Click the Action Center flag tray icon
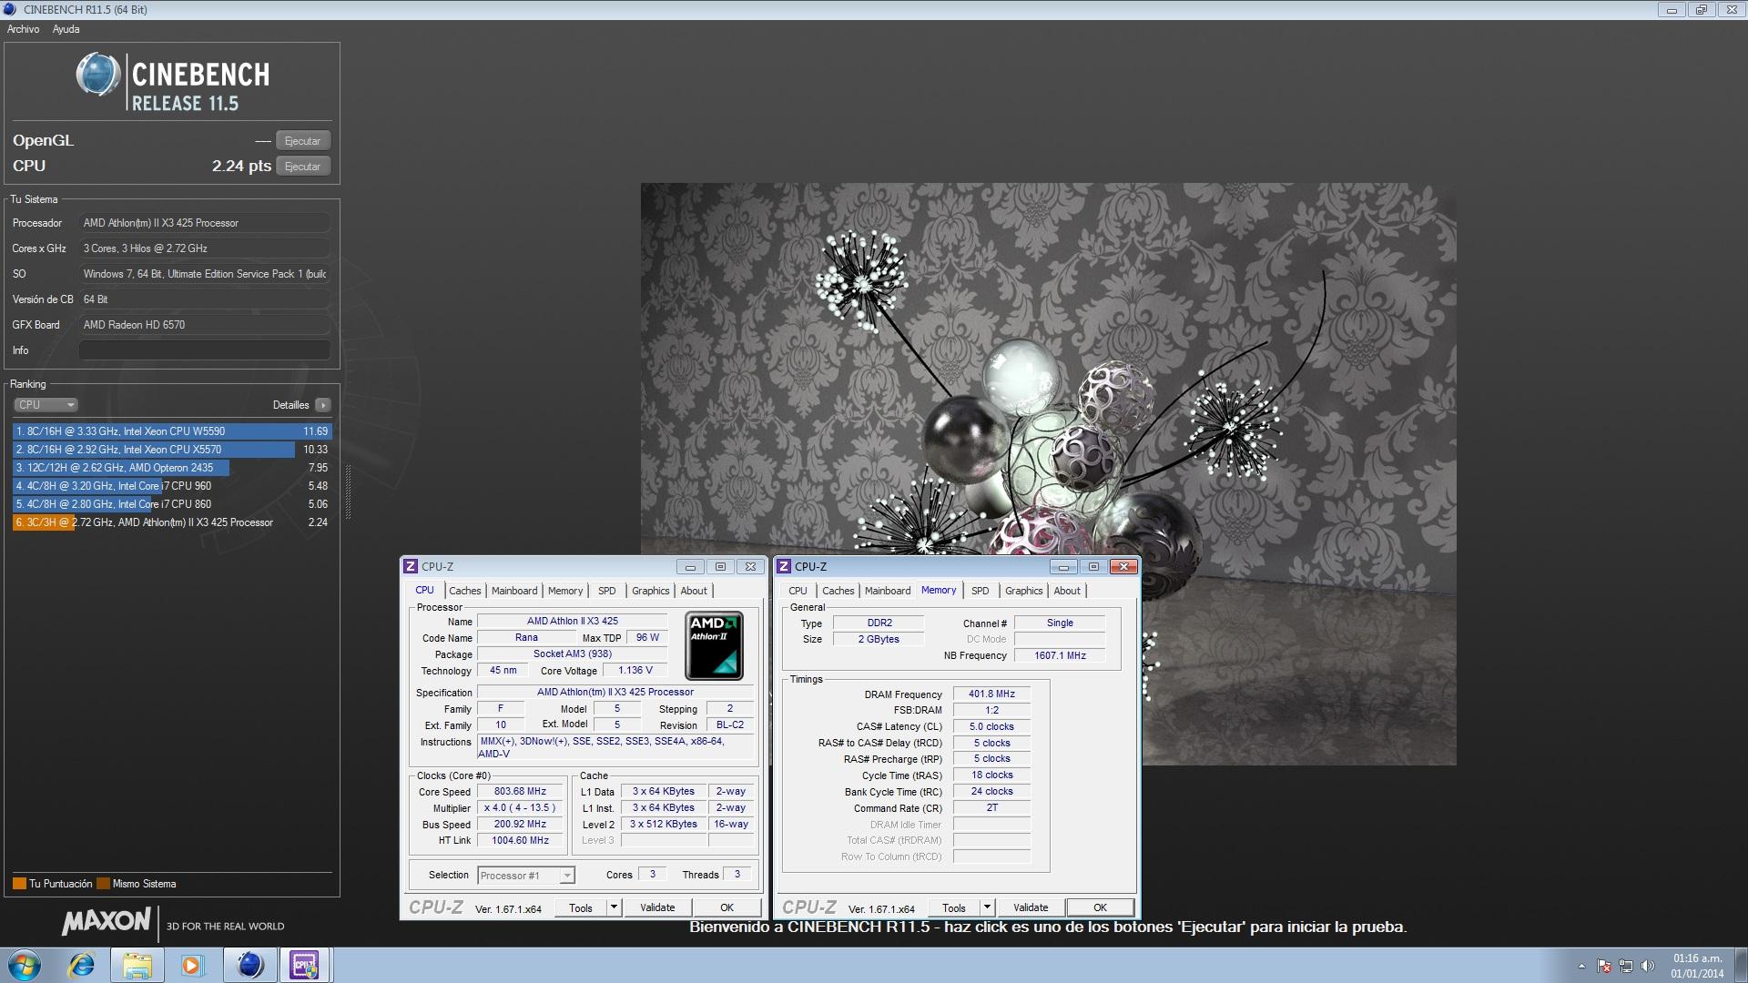The height and width of the screenshot is (983, 1748). (x=1604, y=966)
